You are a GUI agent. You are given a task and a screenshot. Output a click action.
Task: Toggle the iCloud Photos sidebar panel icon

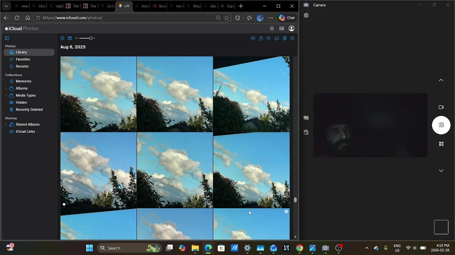(x=7, y=38)
